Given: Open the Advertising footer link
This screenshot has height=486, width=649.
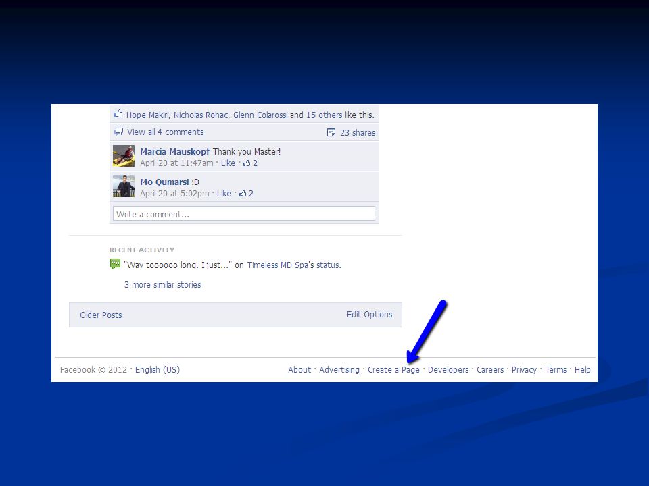Looking at the screenshot, I should 339,369.
